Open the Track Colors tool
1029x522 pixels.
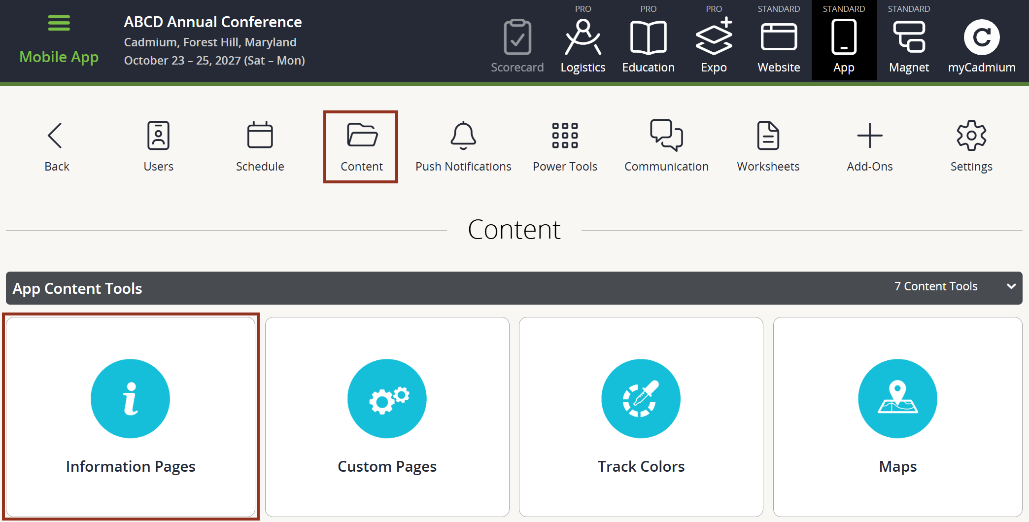pos(641,417)
